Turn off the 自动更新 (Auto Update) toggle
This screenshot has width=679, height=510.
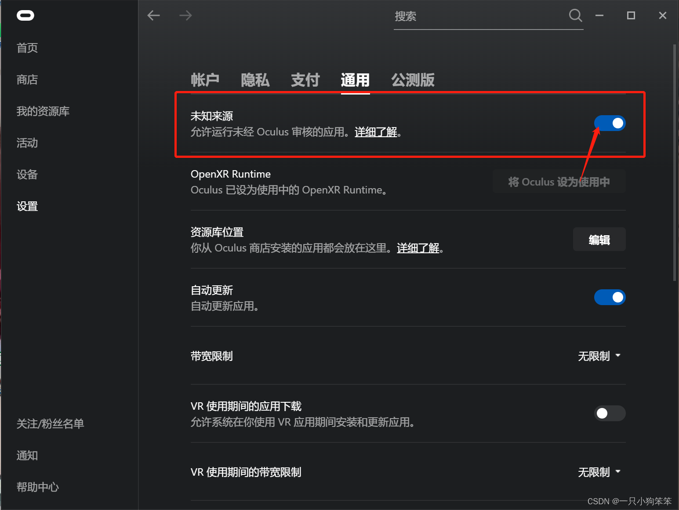coord(610,297)
